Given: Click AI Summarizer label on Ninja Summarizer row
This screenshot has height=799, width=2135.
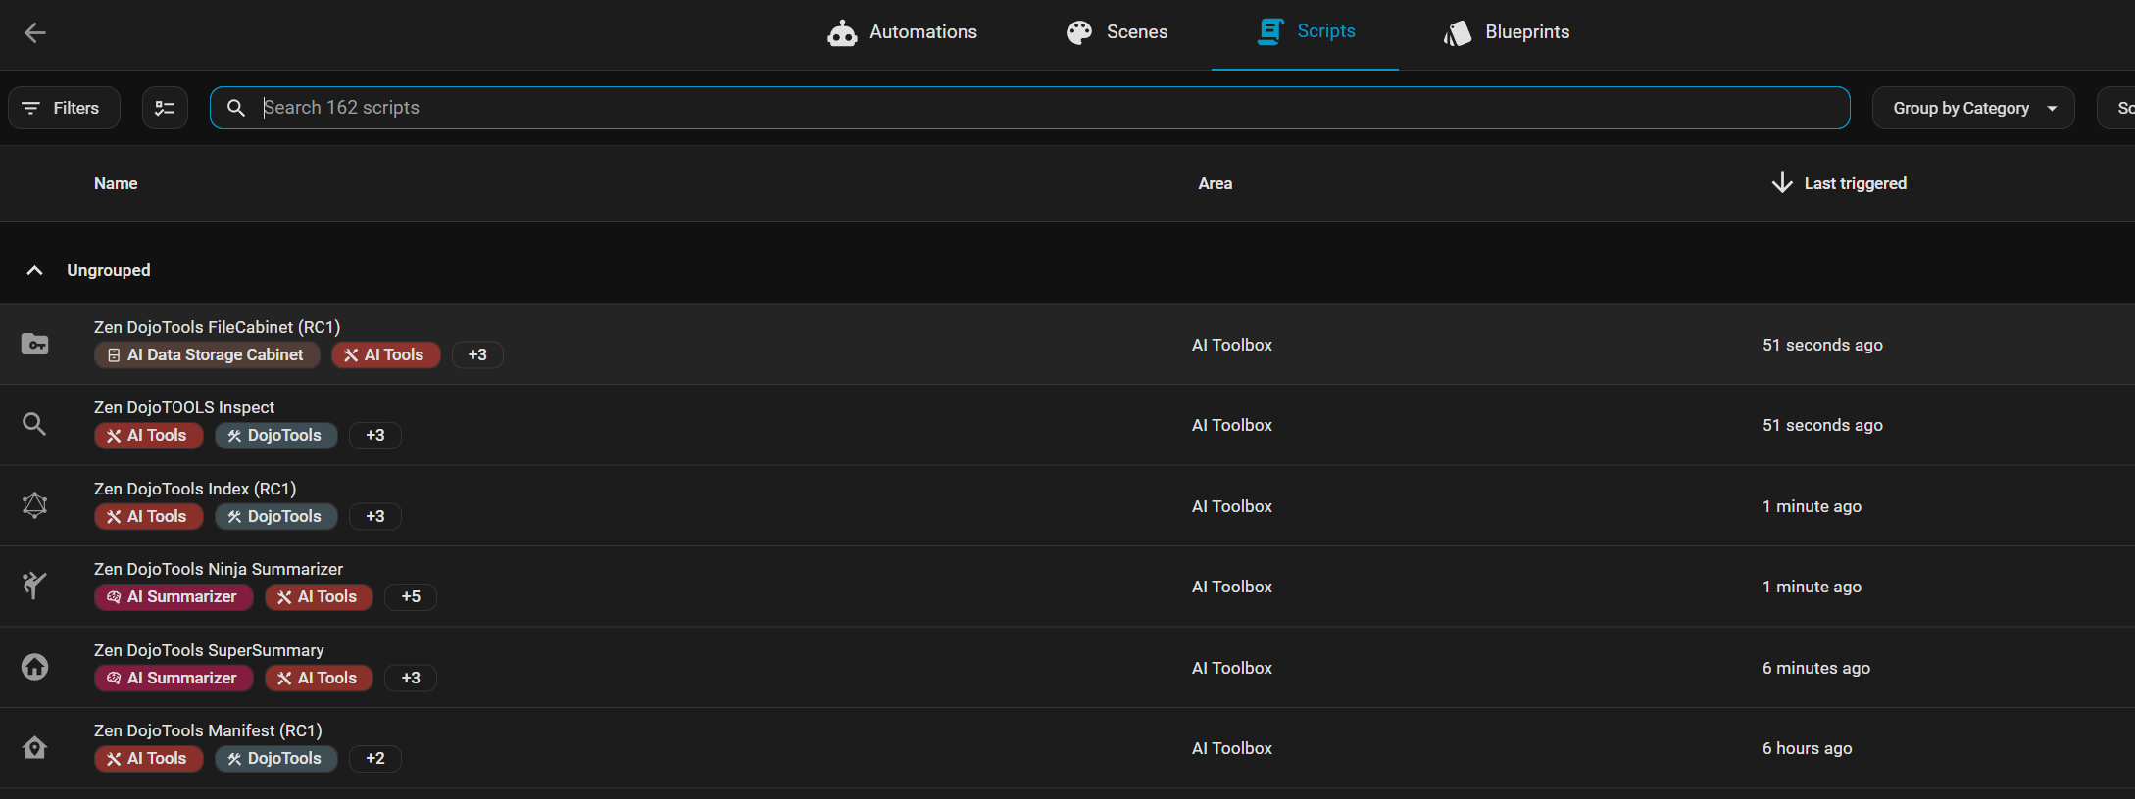Looking at the screenshot, I should pos(174,596).
